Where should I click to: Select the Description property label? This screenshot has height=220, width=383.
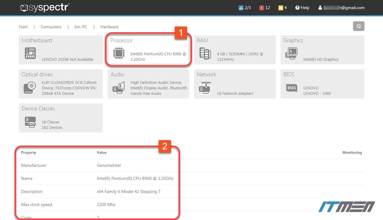coord(32,192)
